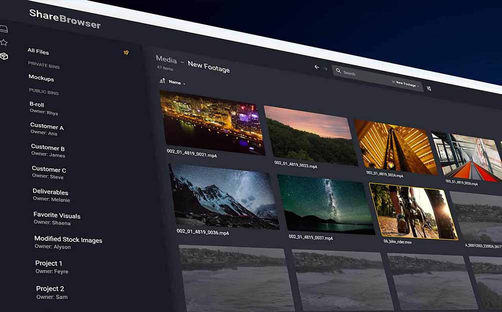Click the 'Owner: Sam' label
Viewport: 502px width, 312px height.
[x=52, y=296]
